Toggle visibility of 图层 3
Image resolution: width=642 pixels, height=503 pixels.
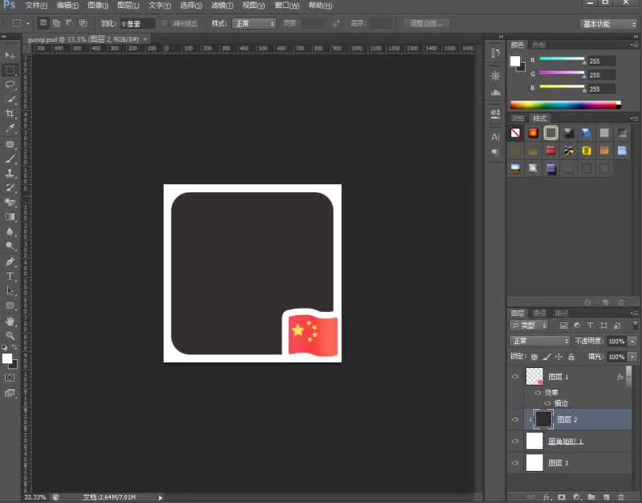[x=515, y=463]
